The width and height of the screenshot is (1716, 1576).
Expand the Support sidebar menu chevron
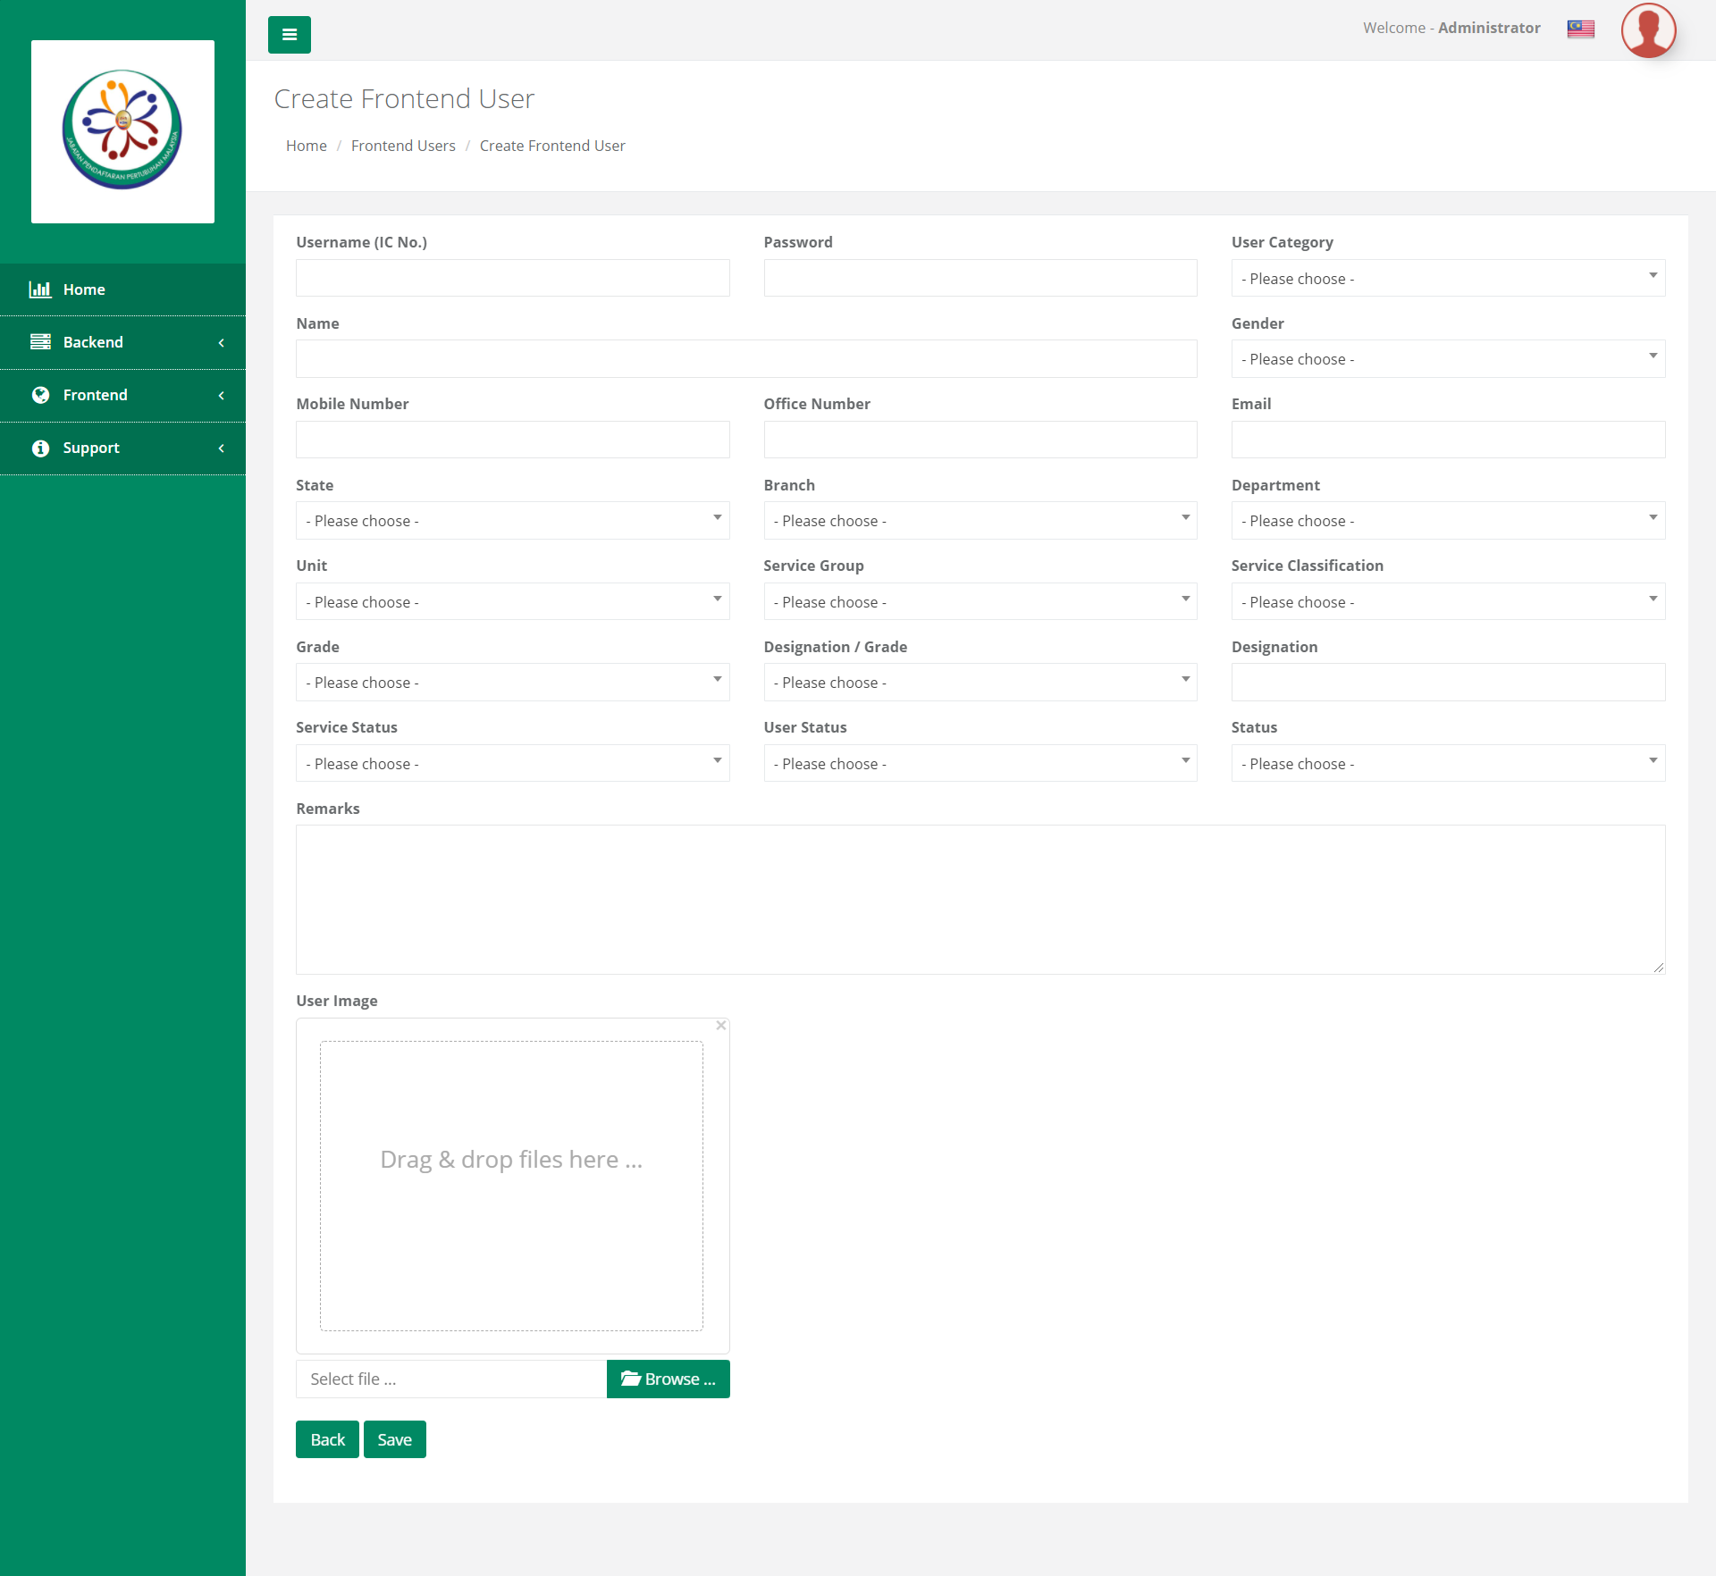(x=222, y=448)
